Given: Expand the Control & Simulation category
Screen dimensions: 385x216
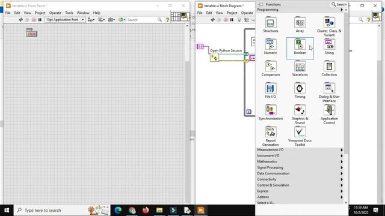Looking at the screenshot, I should click(300, 185).
